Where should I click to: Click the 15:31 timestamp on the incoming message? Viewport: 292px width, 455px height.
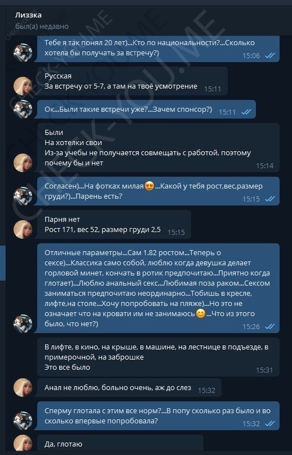coord(264,370)
